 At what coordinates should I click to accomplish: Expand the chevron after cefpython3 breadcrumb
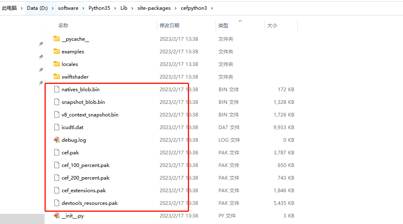[212, 8]
